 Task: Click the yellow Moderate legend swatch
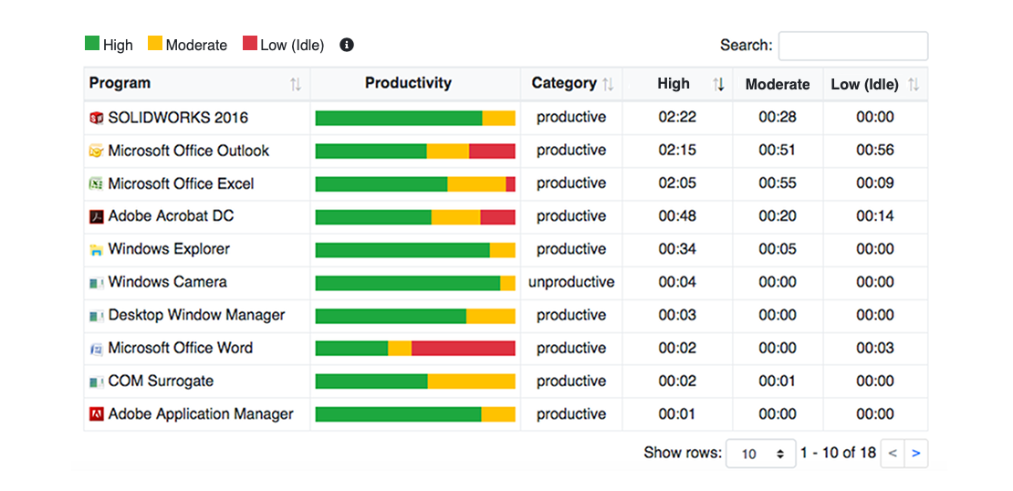click(155, 43)
